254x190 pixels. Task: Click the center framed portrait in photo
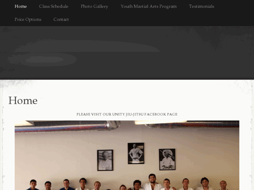coord(136,153)
